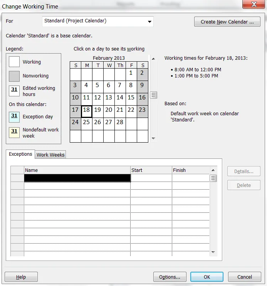Screen dimensions: 267x286
Task: Click the first exception Start cell
Action: click(x=151, y=178)
